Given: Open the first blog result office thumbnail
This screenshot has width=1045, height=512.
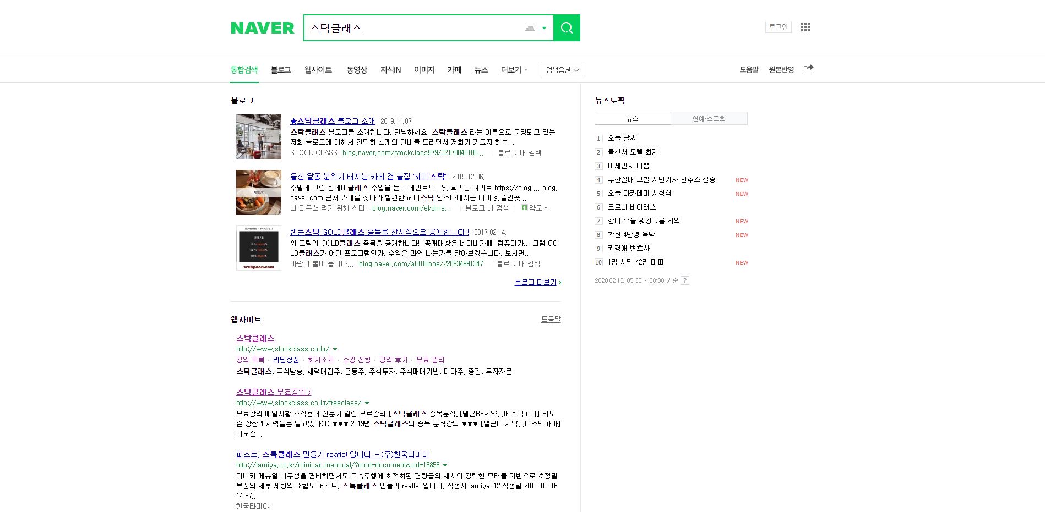Looking at the screenshot, I should click(x=259, y=137).
